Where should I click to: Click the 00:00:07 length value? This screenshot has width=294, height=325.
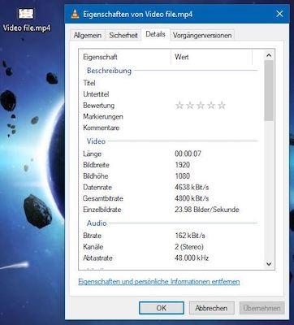[188, 154]
